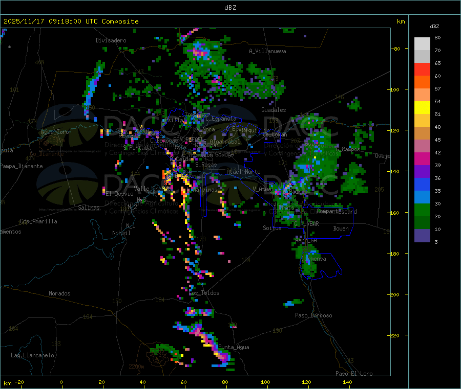Click the Los_Toldos place label
Image resolution: width=461 pixels, height=389 pixels.
(204, 293)
